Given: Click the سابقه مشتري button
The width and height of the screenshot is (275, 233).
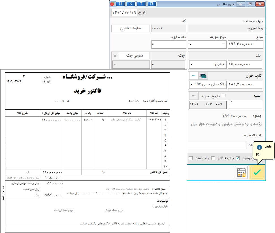Looking at the screenshot, I should coord(130,28).
